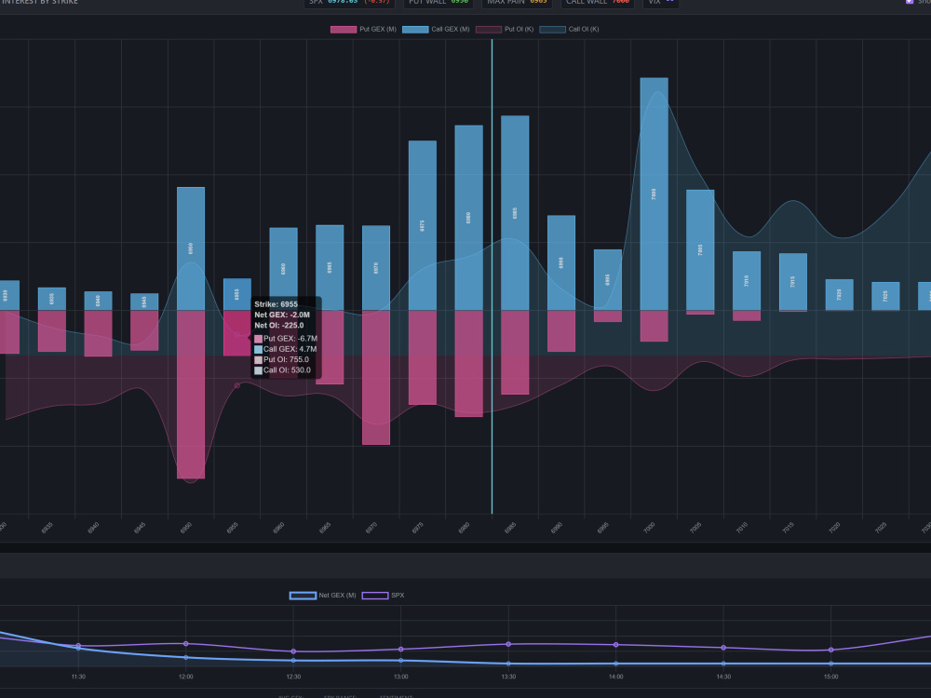Click the 13:00 time label on lower chart
The image size is (931, 698).
point(400,677)
